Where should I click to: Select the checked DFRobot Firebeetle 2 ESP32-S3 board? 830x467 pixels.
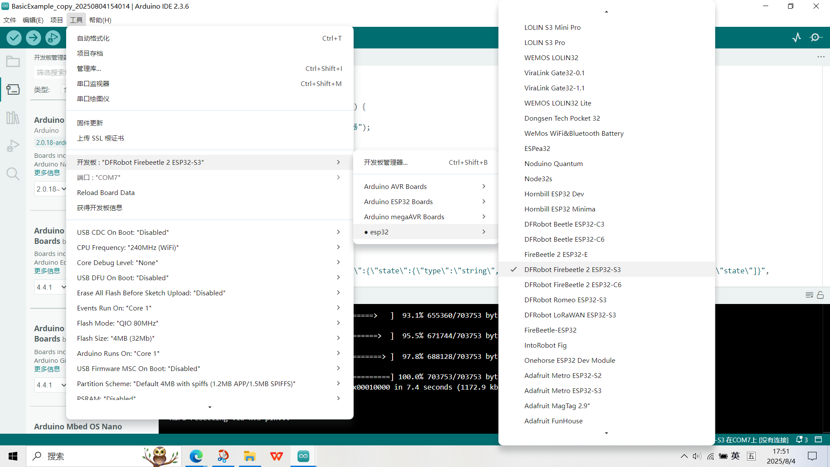tap(607, 269)
